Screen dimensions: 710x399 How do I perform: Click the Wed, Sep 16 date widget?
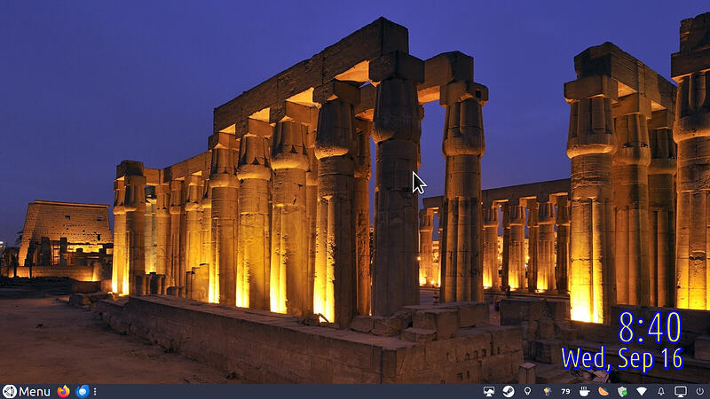click(622, 359)
